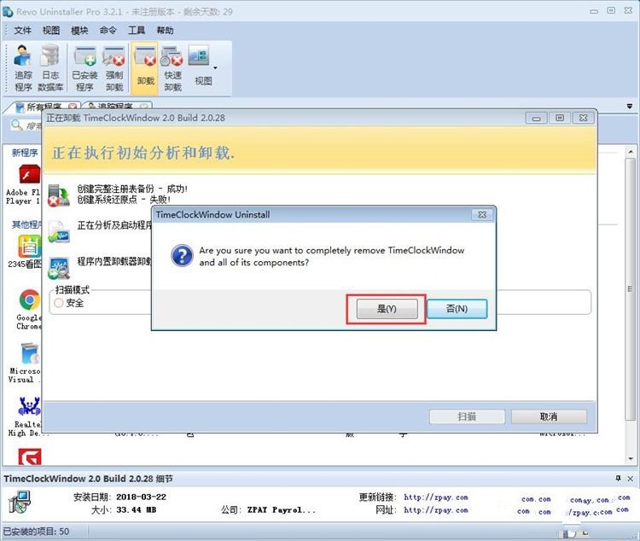Image resolution: width=640 pixels, height=541 pixels.
Task: Click the highlighted 卸载 toolbar icon
Action: 145,68
